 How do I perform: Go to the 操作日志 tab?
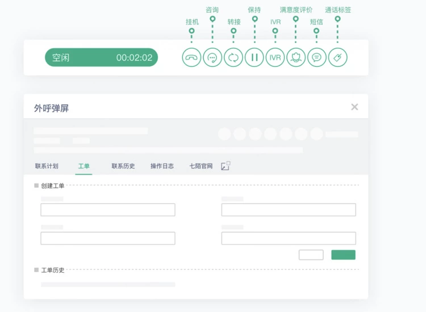[x=162, y=166]
